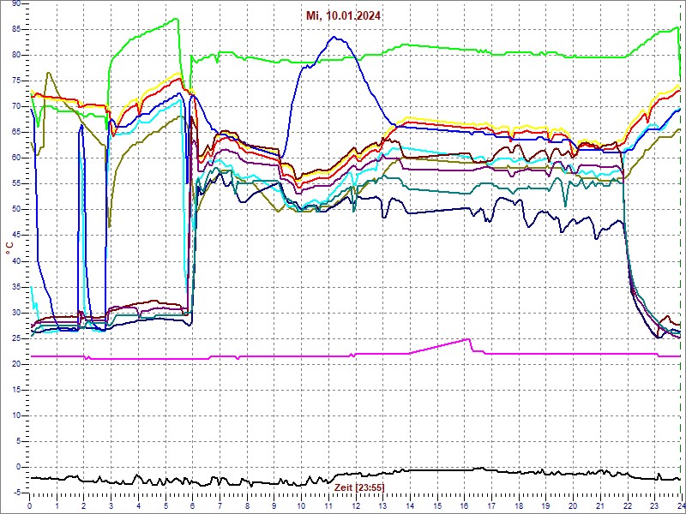Screen dimensions: 686x514
Task: Click the 85 label on temperature axis
Action: coord(16,30)
